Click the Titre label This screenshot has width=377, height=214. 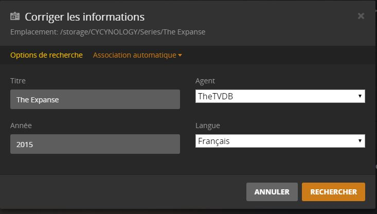tap(18, 81)
